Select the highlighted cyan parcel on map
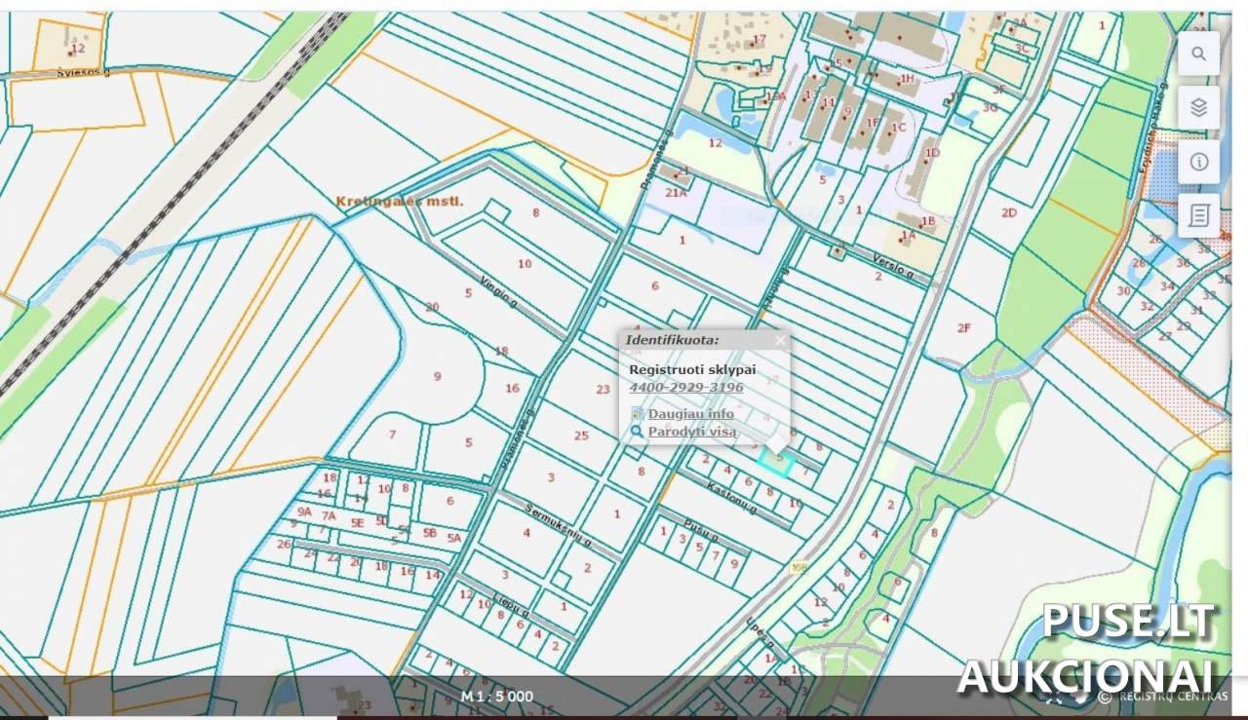The height and width of the screenshot is (720, 1248). pos(776,461)
